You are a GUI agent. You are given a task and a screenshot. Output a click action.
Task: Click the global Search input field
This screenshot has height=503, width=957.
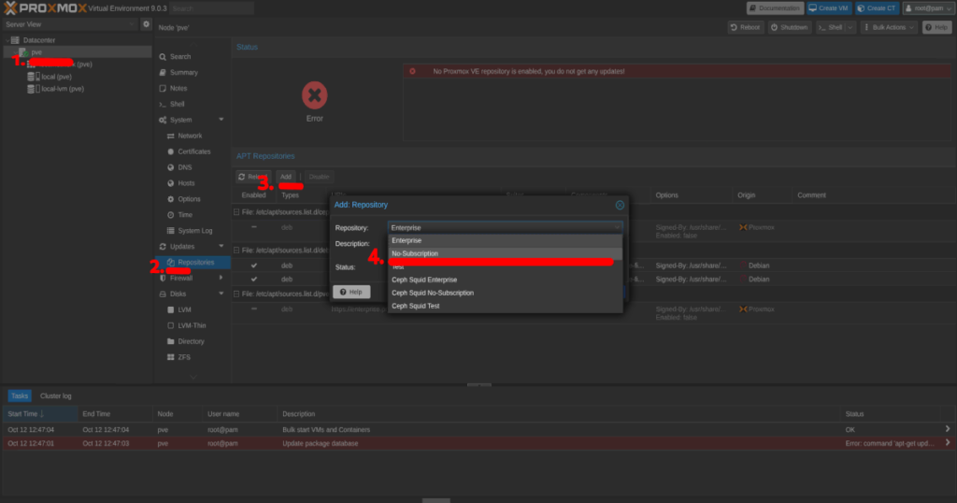(211, 8)
